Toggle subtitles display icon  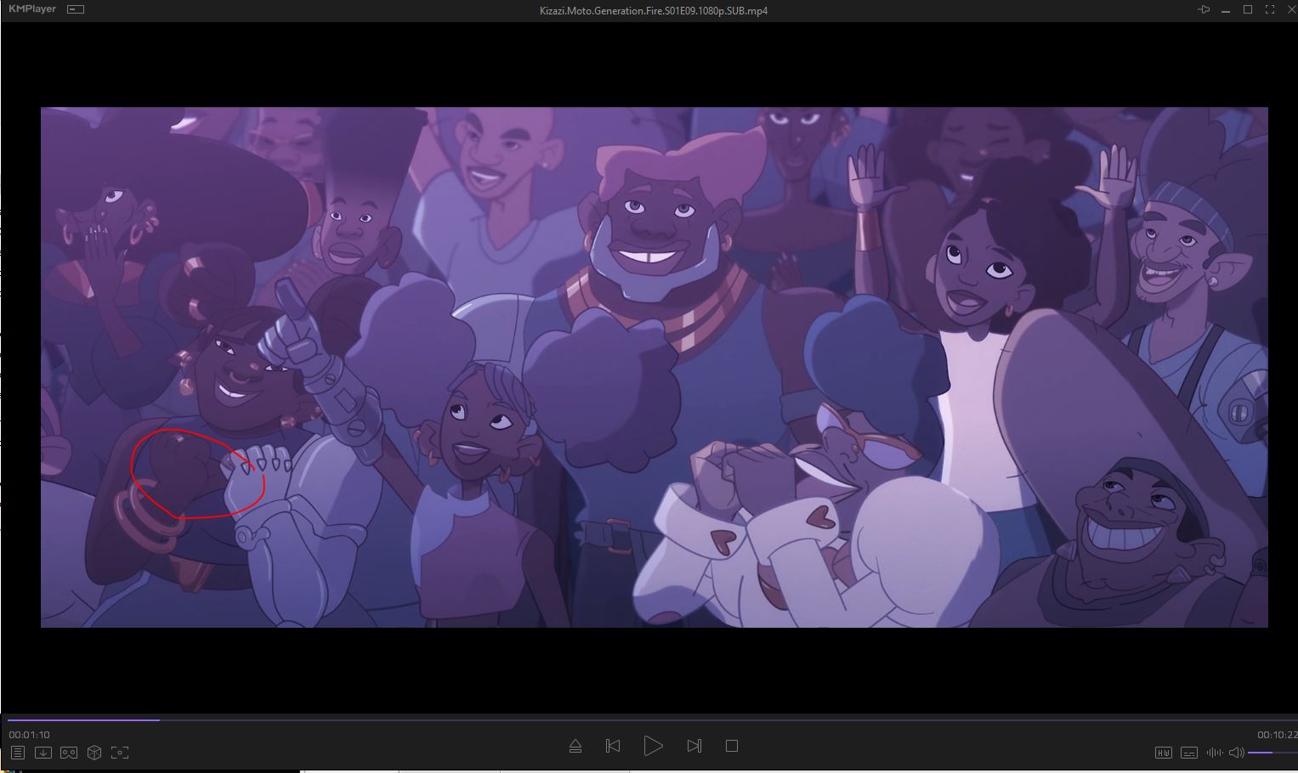1189,753
